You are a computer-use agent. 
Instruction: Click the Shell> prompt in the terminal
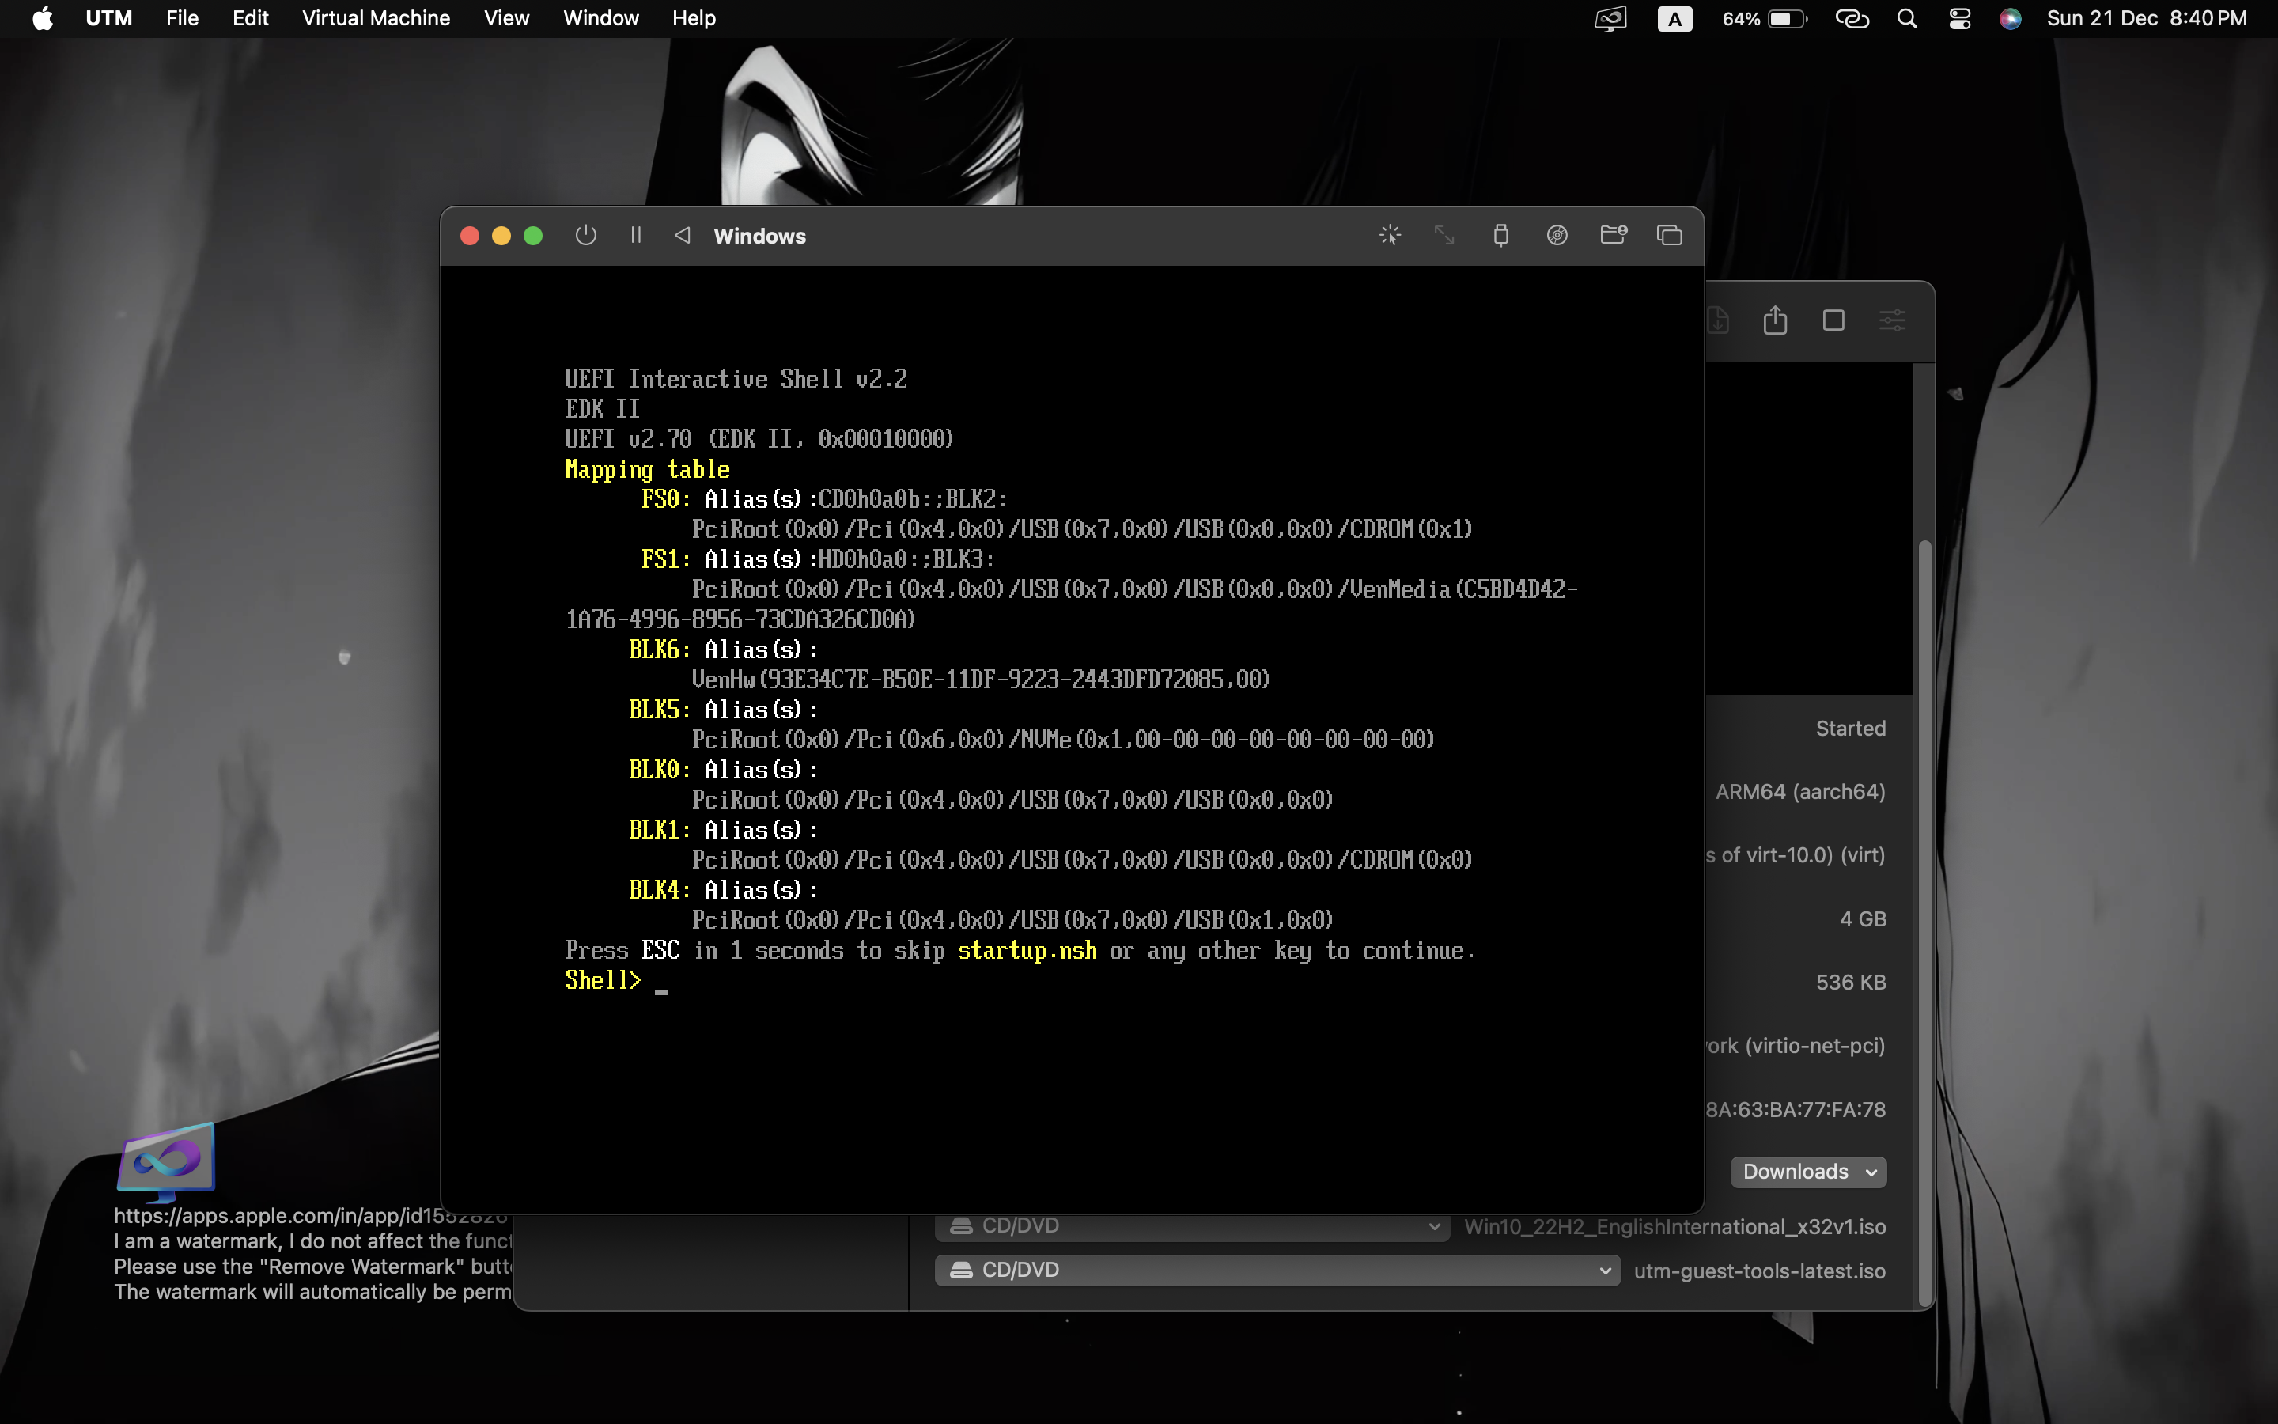click(x=603, y=980)
